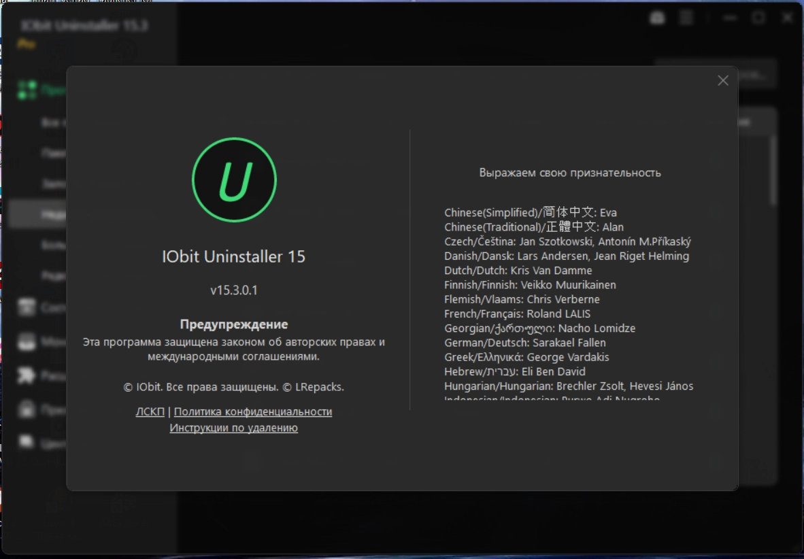
Task: Click the Flemish/Vlaams row: Chris Verberne
Action: coord(522,299)
